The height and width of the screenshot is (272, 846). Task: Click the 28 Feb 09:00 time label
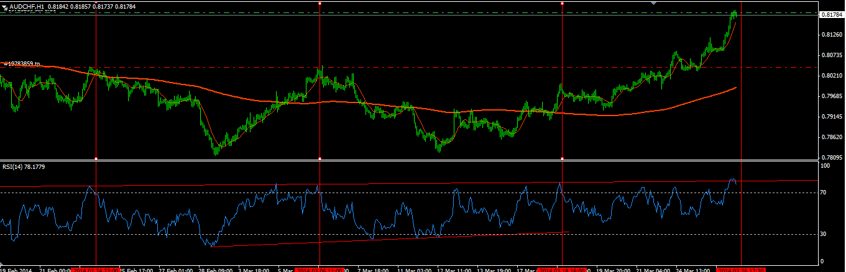pyautogui.click(x=216, y=270)
